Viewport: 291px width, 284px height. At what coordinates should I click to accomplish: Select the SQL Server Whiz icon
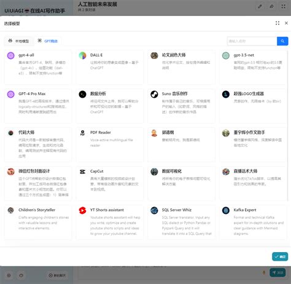tap(154, 210)
